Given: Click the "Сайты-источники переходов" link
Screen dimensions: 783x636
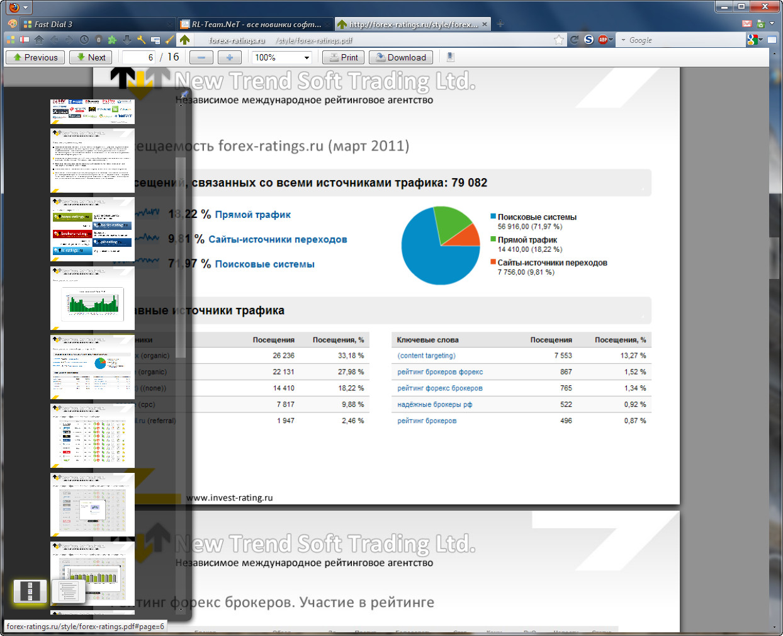Looking at the screenshot, I should click(x=278, y=239).
